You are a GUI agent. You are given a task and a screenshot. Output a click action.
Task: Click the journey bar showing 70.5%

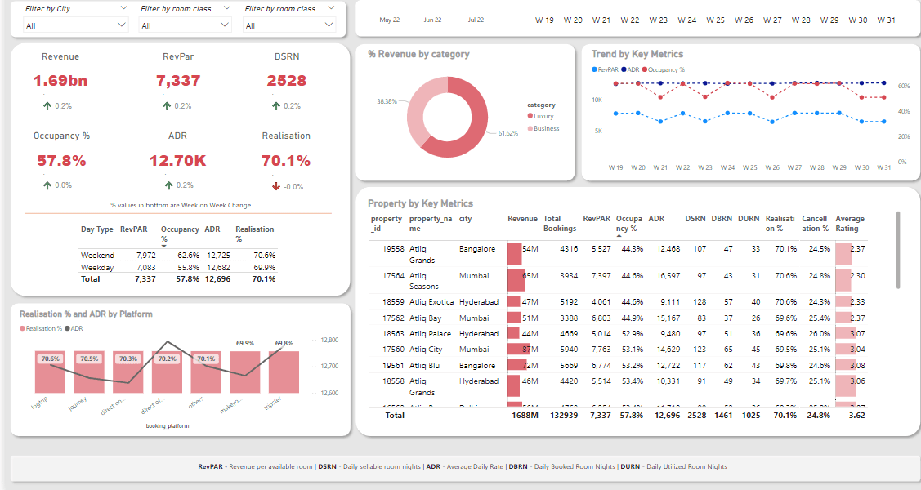[89, 372]
